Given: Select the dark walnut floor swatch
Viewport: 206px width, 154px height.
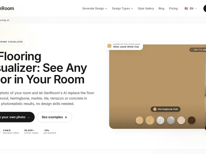Looking at the screenshot, I should pos(192,120).
